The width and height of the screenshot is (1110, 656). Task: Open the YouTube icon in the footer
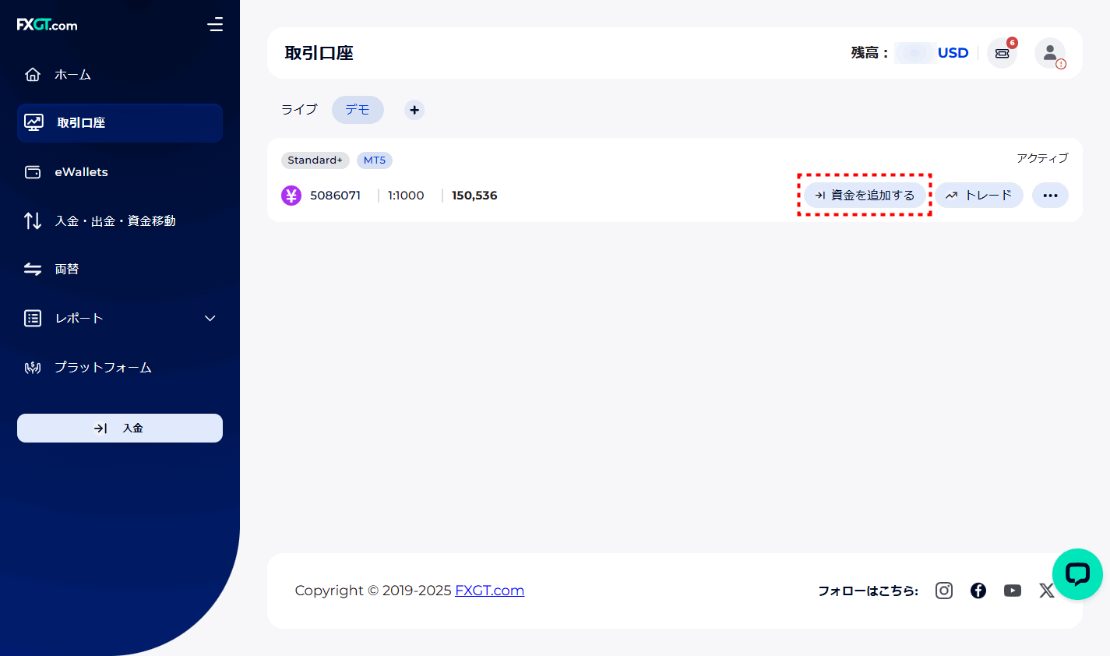click(1013, 591)
